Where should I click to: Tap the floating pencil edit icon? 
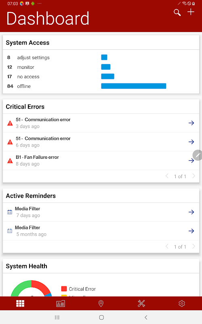(x=198, y=155)
